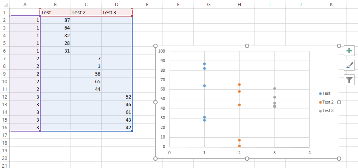
Task: Click the blue range handle below cell D16
Action: point(132,131)
